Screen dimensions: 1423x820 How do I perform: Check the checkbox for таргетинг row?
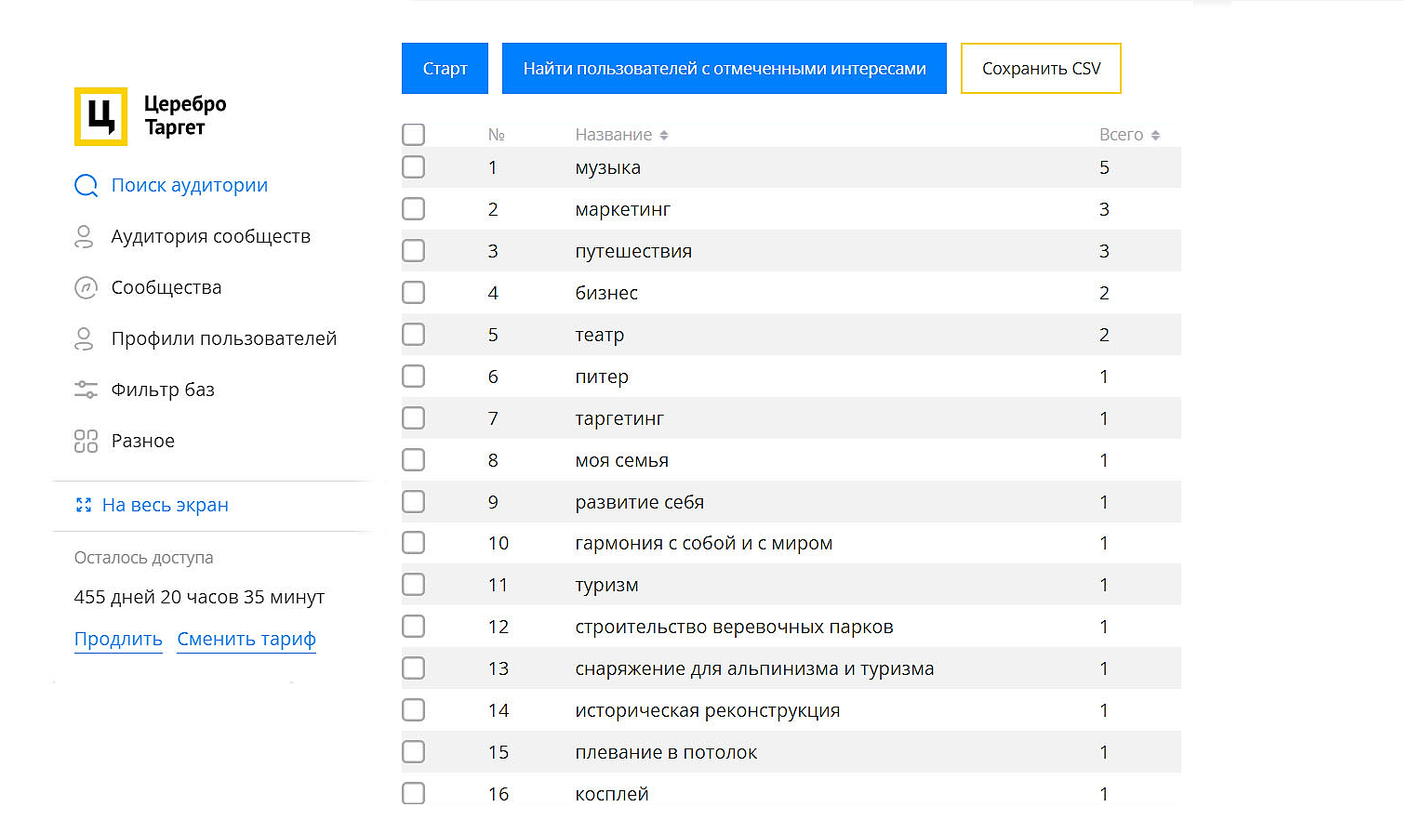tap(413, 417)
